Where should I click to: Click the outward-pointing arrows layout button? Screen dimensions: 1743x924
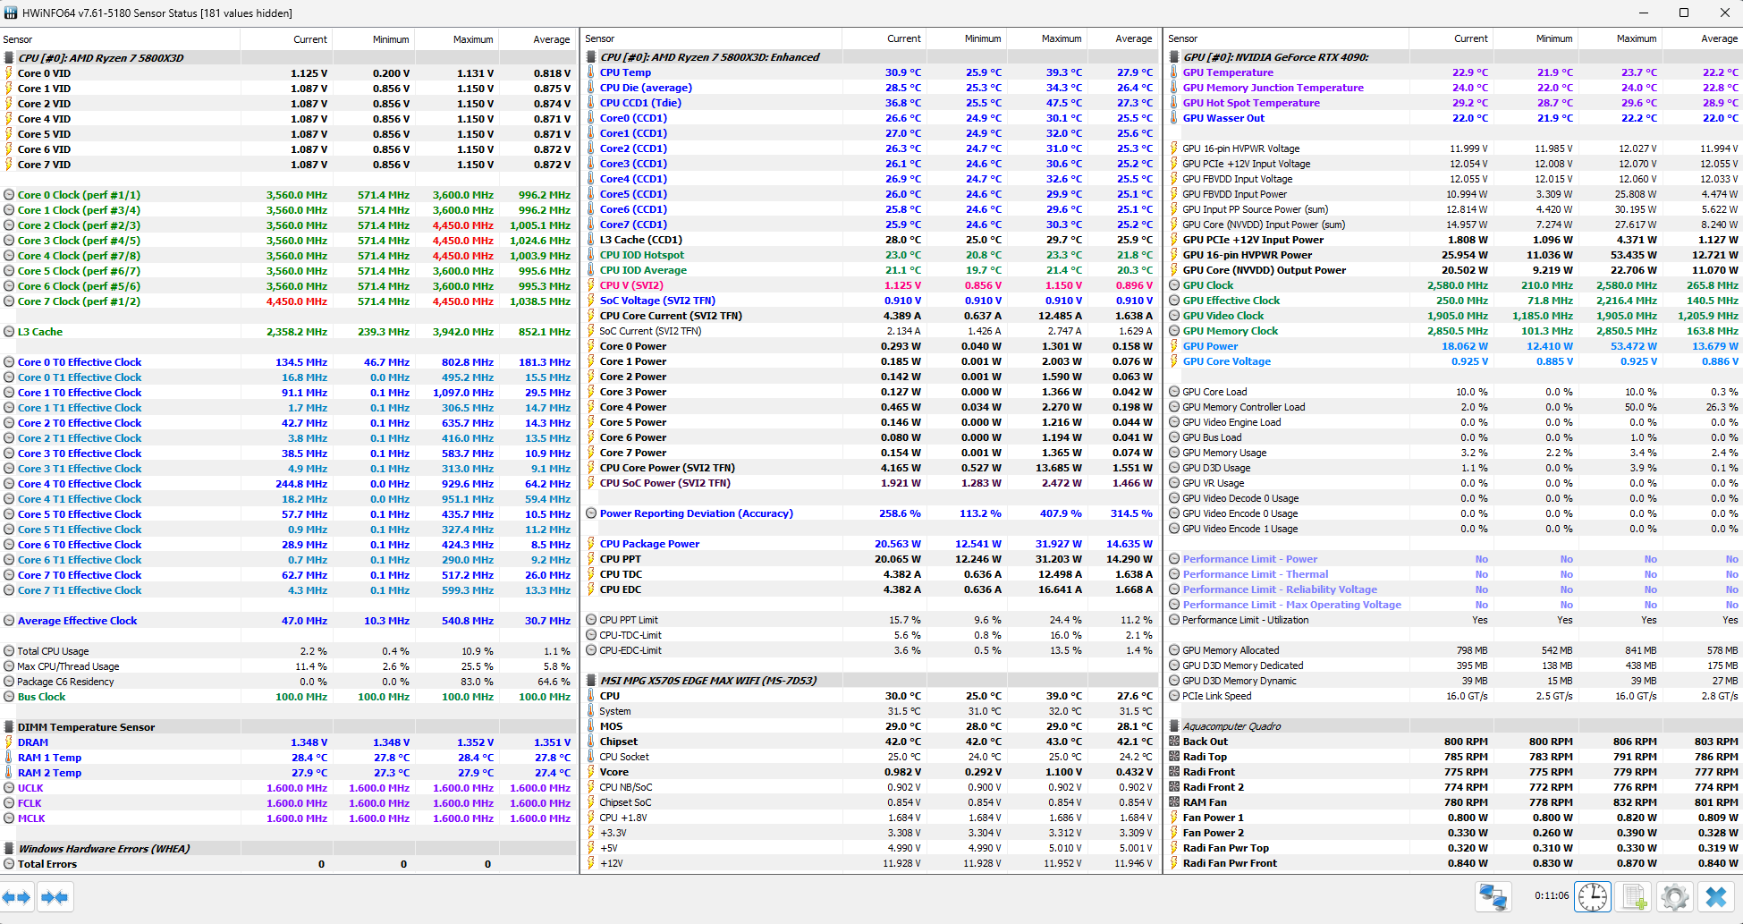[x=16, y=896]
